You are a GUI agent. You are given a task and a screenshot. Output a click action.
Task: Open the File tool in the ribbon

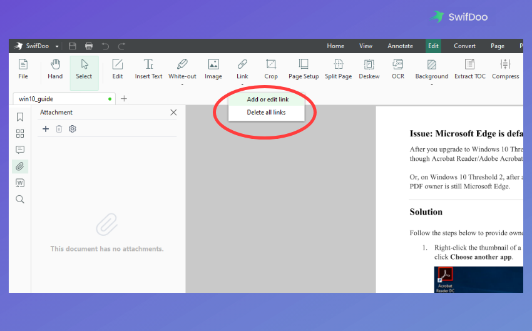click(x=23, y=69)
